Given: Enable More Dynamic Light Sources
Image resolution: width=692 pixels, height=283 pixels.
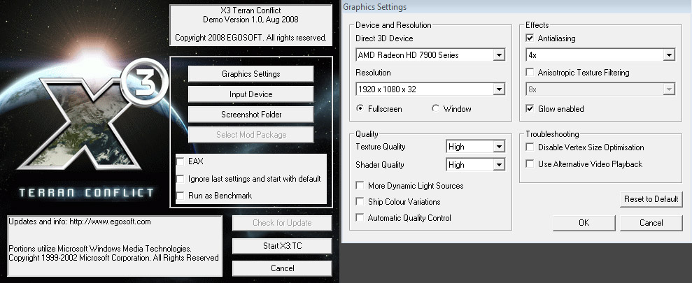Looking at the screenshot, I should click(x=360, y=186).
